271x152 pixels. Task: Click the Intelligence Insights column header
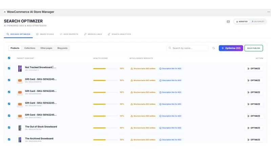coord(141,58)
